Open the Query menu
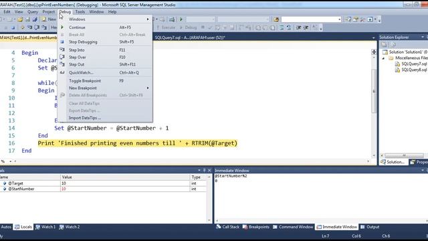The height and width of the screenshot is (241, 428). [x=33, y=12]
